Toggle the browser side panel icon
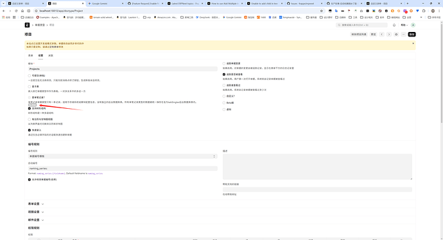This screenshot has height=240, width=443. [x=28, y=11]
